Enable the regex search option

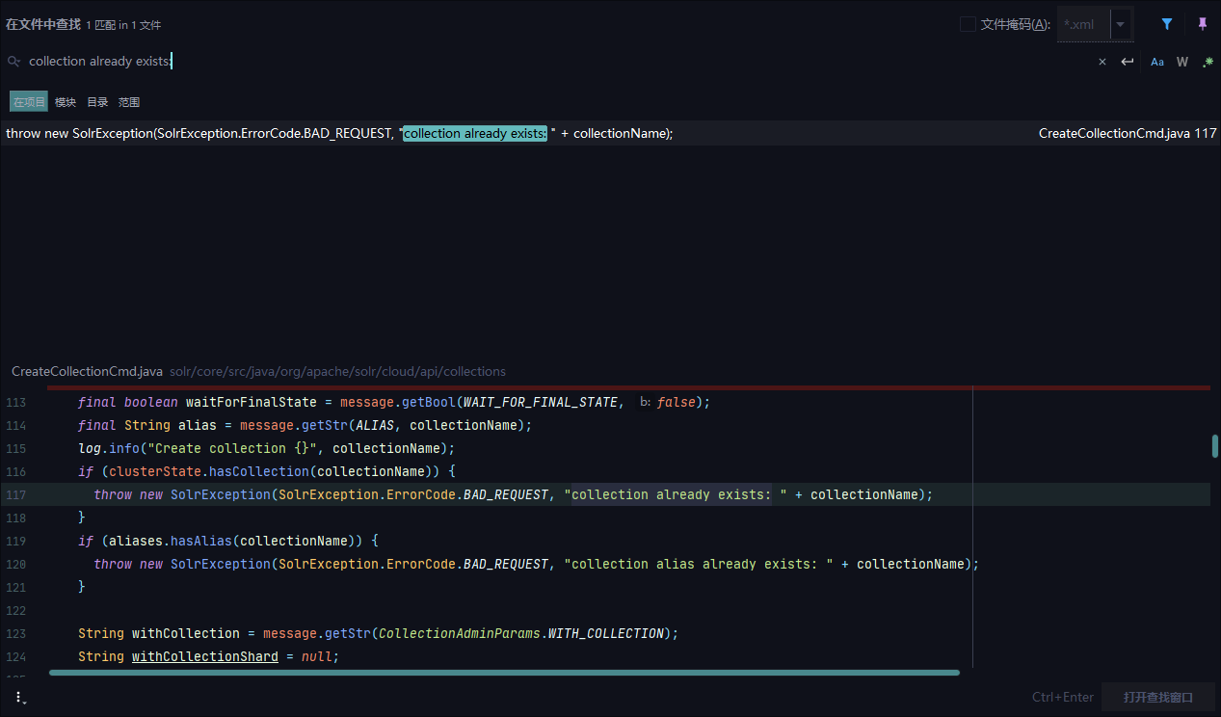(x=1208, y=62)
